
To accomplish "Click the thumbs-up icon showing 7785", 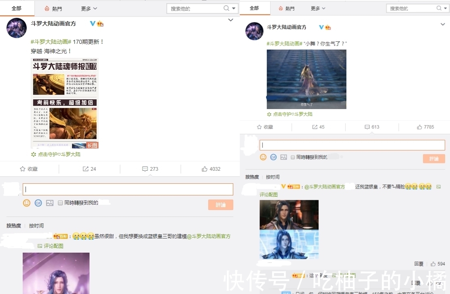I will click(425, 127).
